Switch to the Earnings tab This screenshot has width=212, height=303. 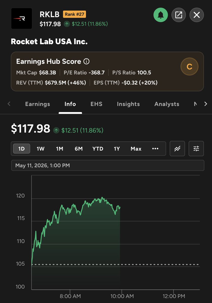point(38,104)
